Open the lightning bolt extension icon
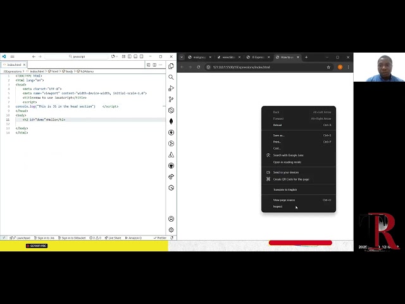Viewport: 405px width, 304px height. tap(171, 132)
